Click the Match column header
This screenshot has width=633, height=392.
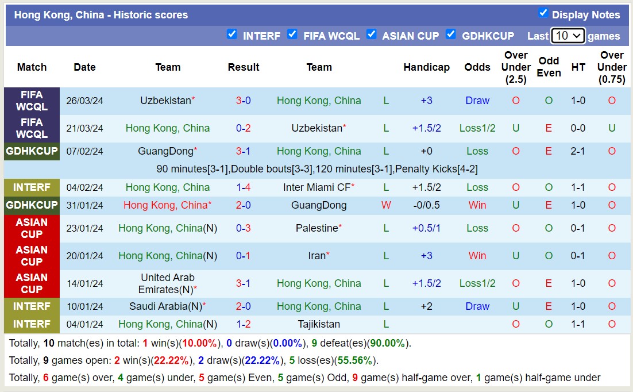(32, 67)
